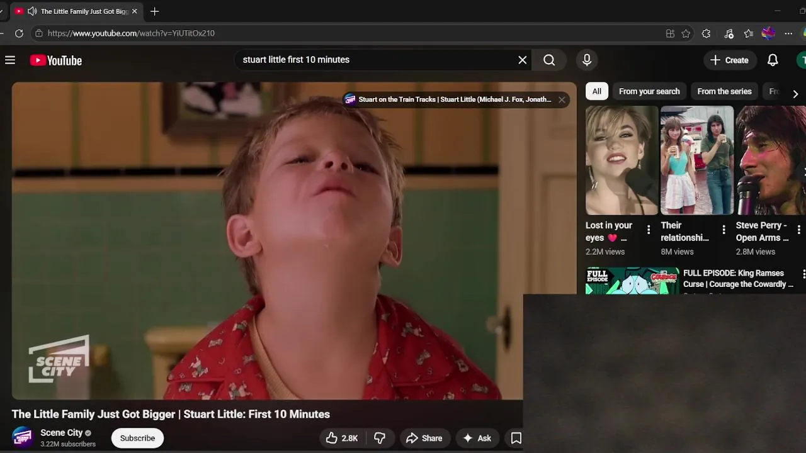Select the All filter chip
The image size is (806, 453).
(597, 91)
